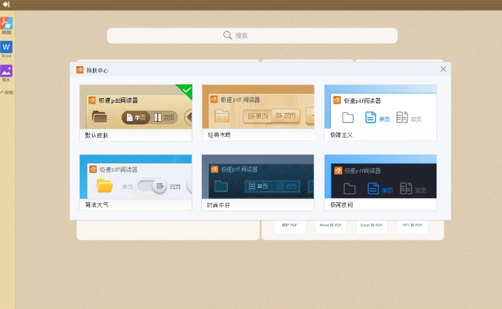Close the 换肤中心 dialog
Image resolution: width=502 pixels, height=309 pixels.
tap(443, 69)
